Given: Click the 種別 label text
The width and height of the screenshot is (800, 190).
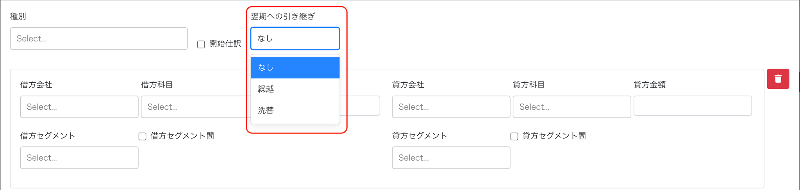Looking at the screenshot, I should 18,16.
